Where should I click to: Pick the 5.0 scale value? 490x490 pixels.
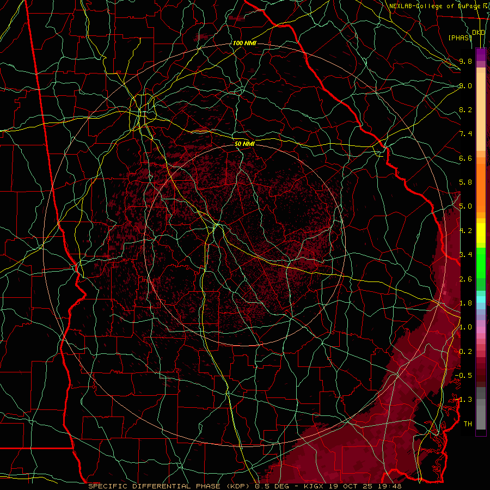tap(465, 206)
